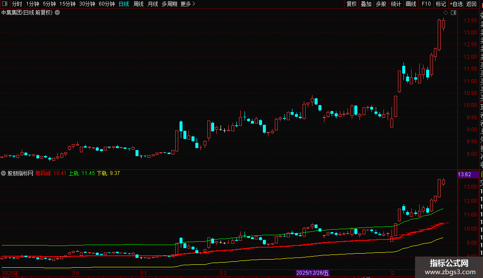The width and height of the screenshot is (483, 278).
Task: Click the 10.00 price level on main axis
Action: [470, 105]
